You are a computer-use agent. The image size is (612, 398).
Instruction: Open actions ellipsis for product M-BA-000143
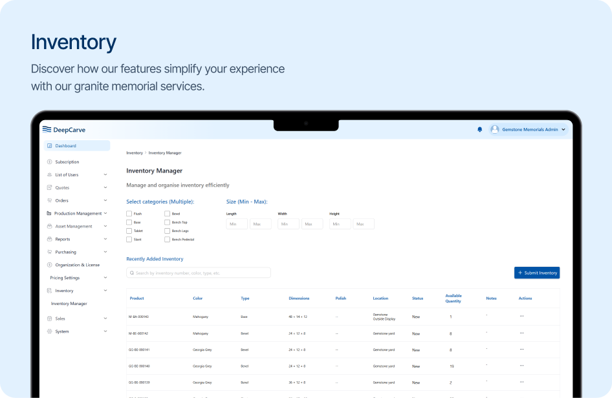tap(521, 317)
